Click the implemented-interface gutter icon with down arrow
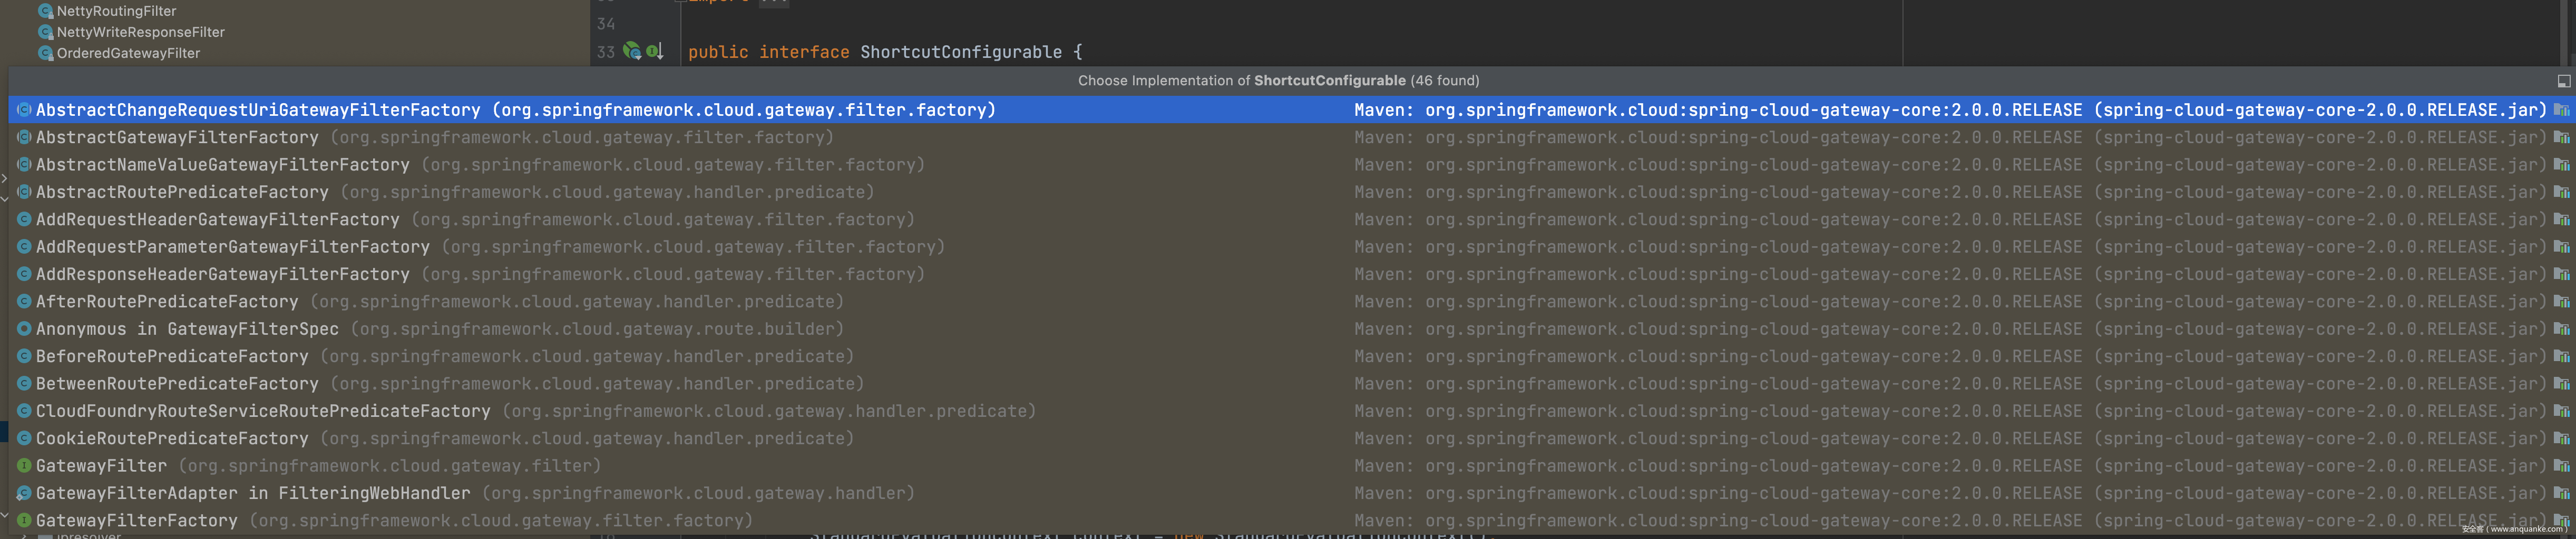 click(654, 51)
